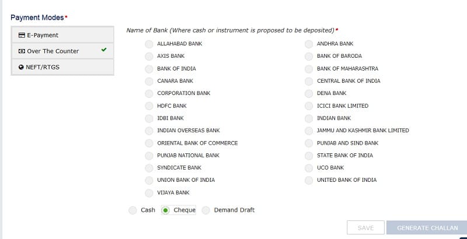The width and height of the screenshot is (467, 239).
Task: Switch to the E-Payment mode tab
Action: [x=62, y=35]
